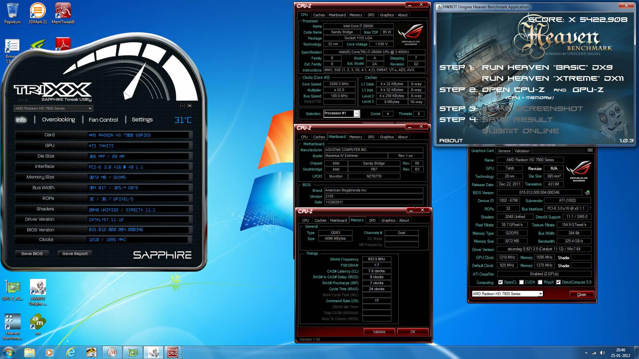Click OK in the CPU-Z Memory window
The height and width of the screenshot is (359, 639).
click(x=413, y=332)
